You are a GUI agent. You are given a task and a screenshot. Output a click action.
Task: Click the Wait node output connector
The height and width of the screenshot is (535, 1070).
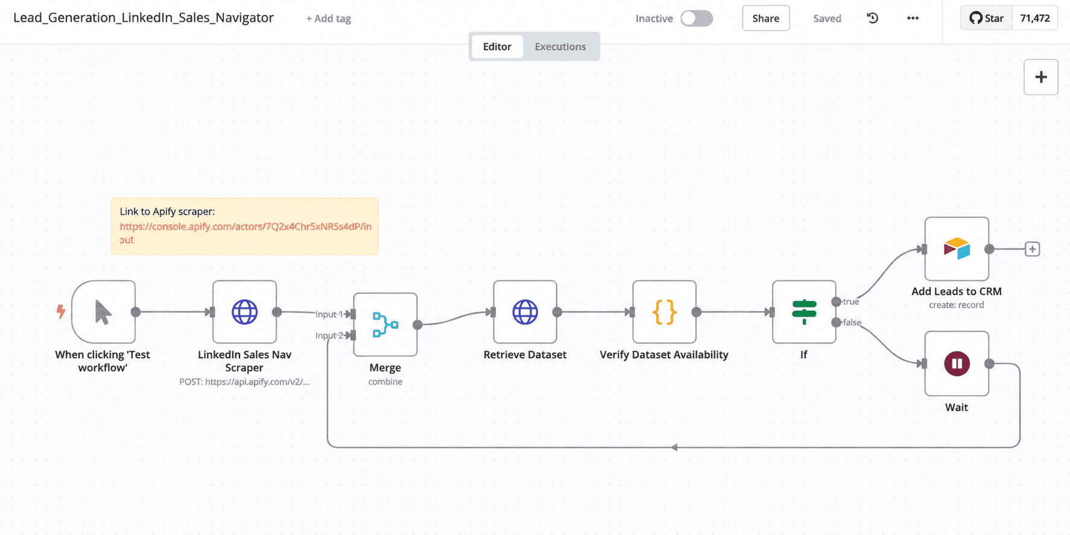(989, 364)
